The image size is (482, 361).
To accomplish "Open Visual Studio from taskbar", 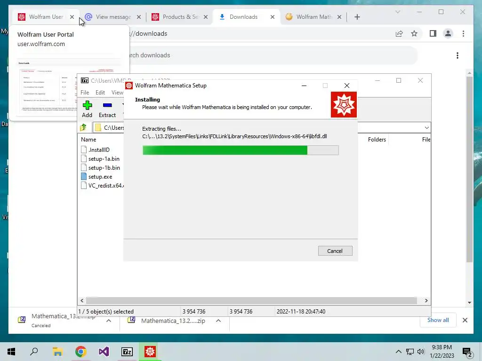I will (x=104, y=352).
